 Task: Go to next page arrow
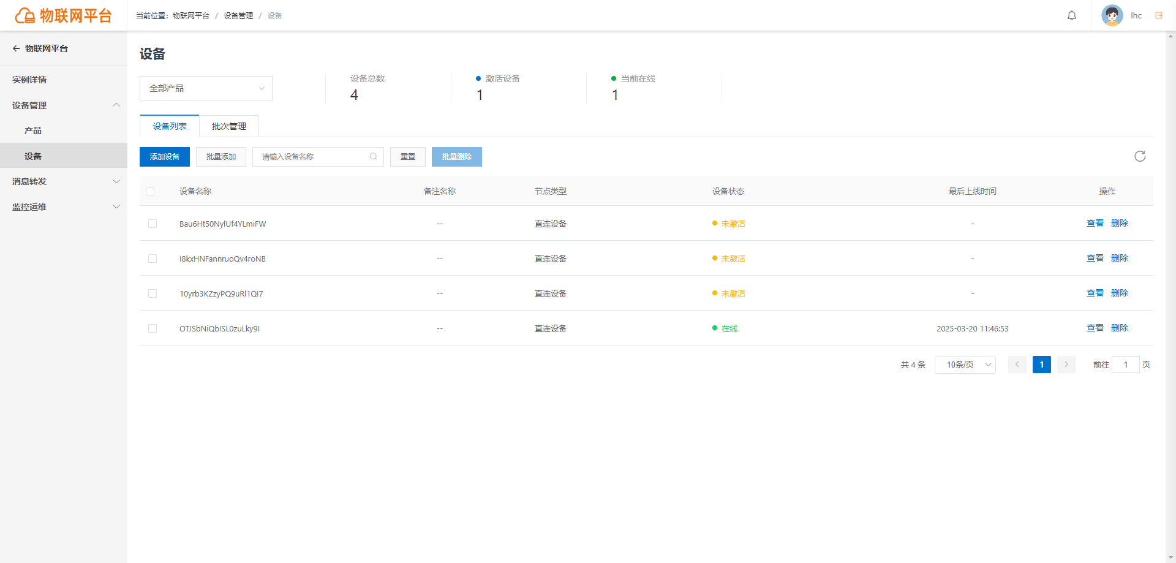coord(1066,365)
